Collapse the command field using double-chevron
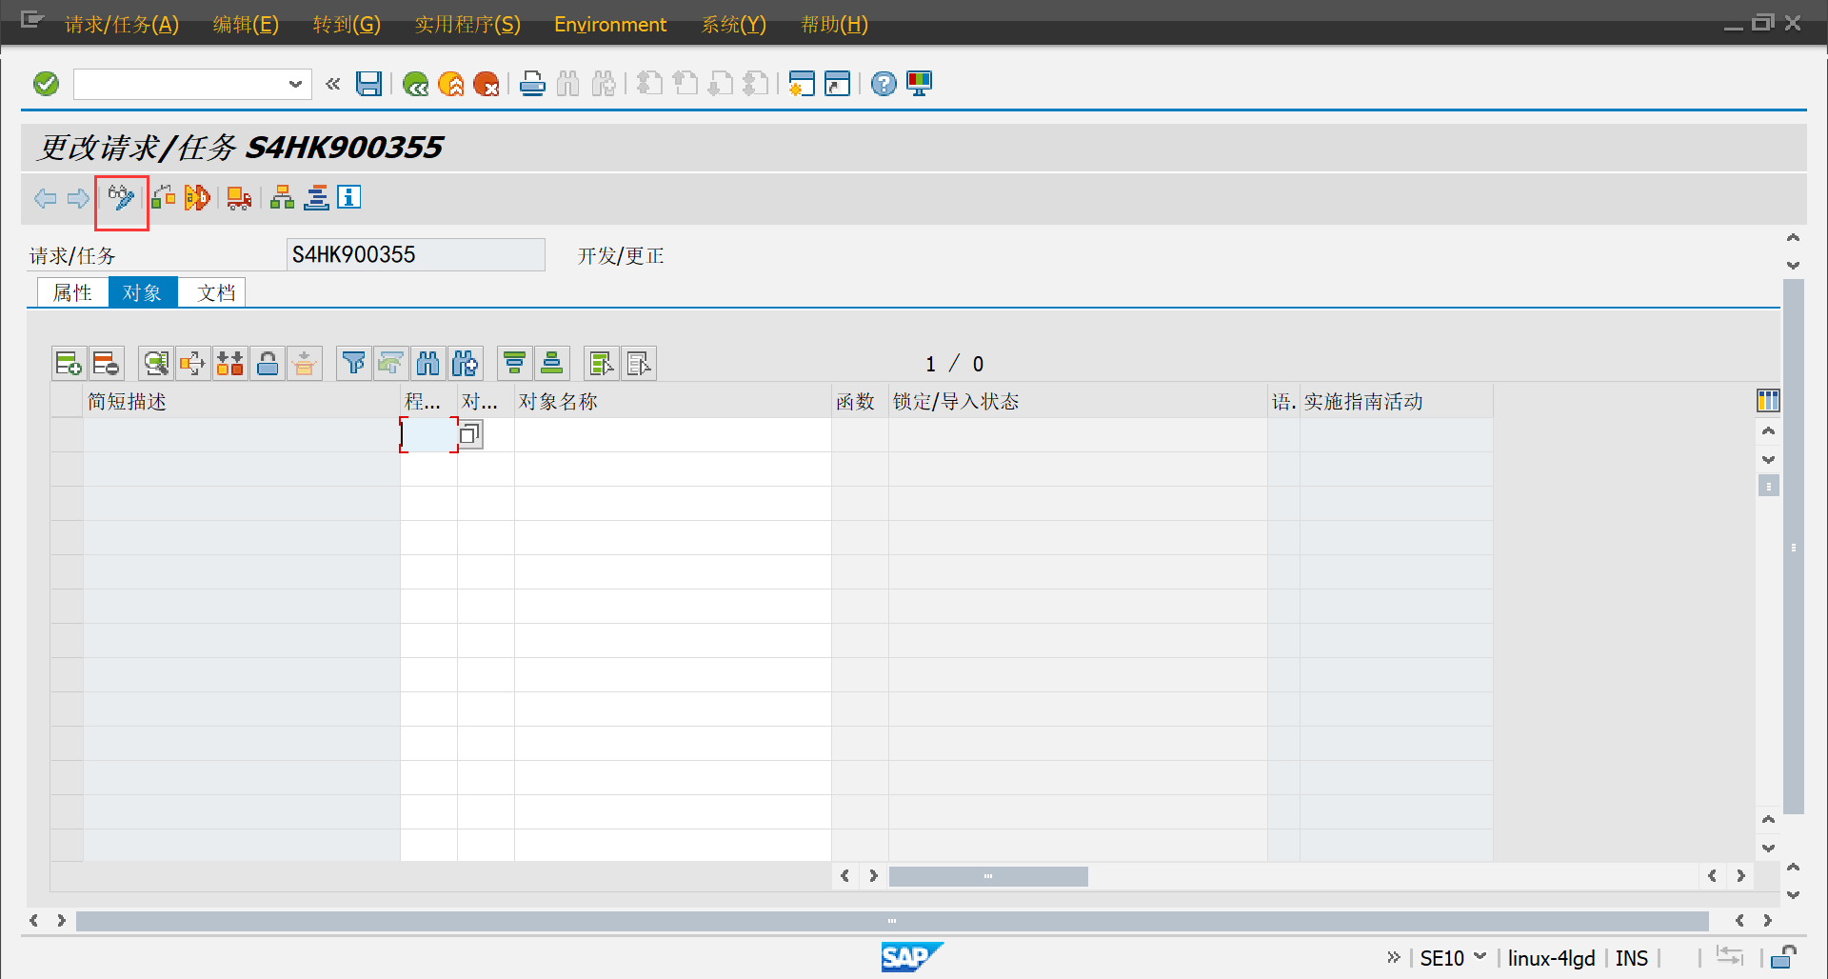This screenshot has height=979, width=1828. pos(333,84)
